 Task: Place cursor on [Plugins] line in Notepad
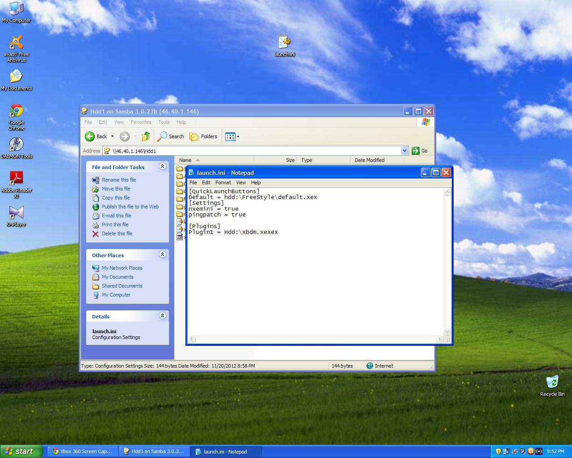[204, 226]
